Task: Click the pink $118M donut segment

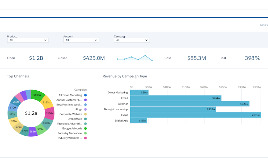Action: (x=49, y=113)
